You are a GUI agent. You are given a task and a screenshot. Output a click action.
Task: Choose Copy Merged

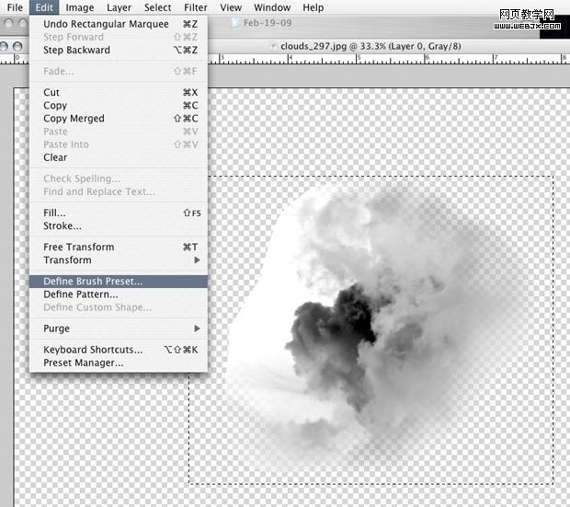click(x=119, y=119)
